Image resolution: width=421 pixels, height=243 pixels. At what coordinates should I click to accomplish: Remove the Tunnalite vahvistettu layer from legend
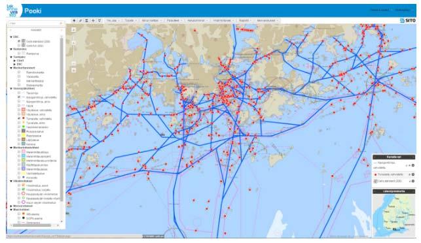[x=413, y=174]
